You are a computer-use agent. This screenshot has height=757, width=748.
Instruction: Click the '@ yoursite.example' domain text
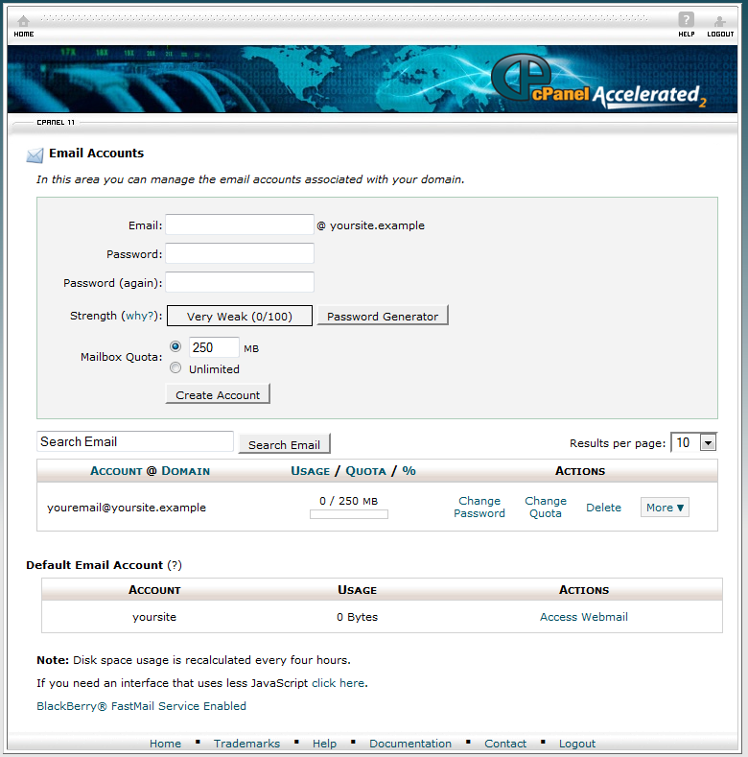370,225
